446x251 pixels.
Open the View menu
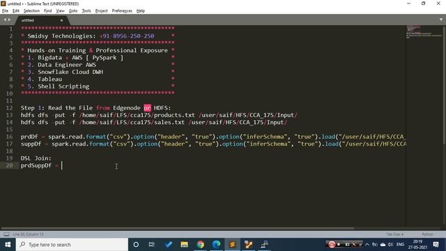click(x=60, y=11)
